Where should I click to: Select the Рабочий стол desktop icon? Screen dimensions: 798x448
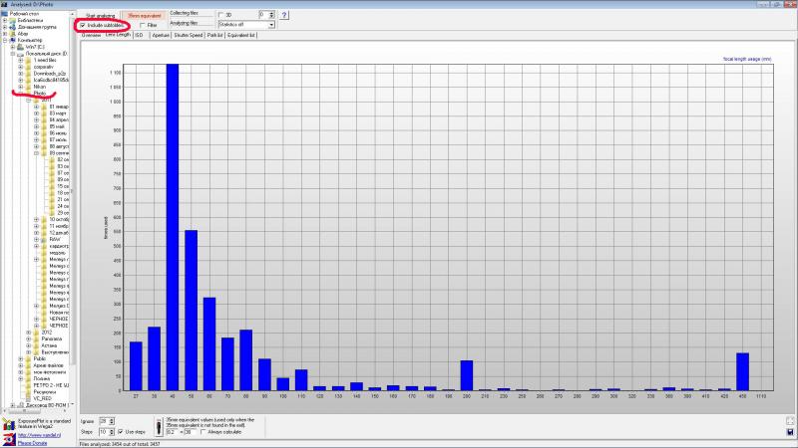click(5, 14)
